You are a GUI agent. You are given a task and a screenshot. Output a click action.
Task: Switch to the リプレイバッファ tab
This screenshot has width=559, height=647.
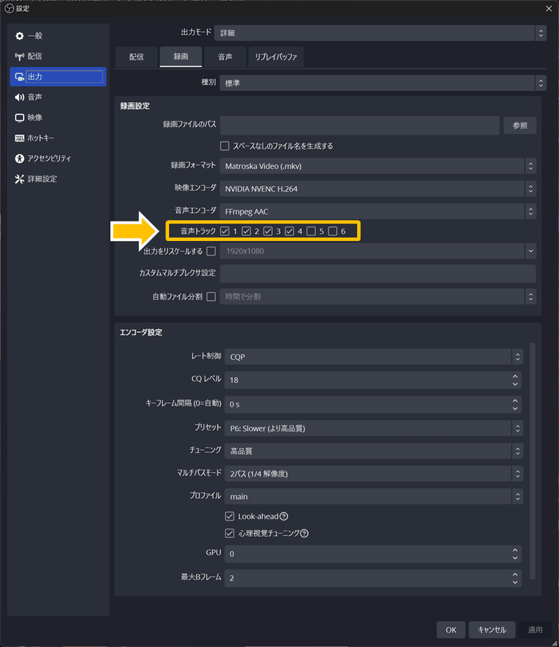click(x=276, y=57)
